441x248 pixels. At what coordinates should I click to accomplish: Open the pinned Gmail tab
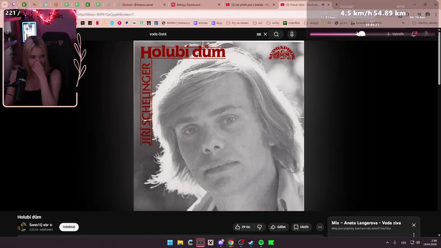(35, 5)
